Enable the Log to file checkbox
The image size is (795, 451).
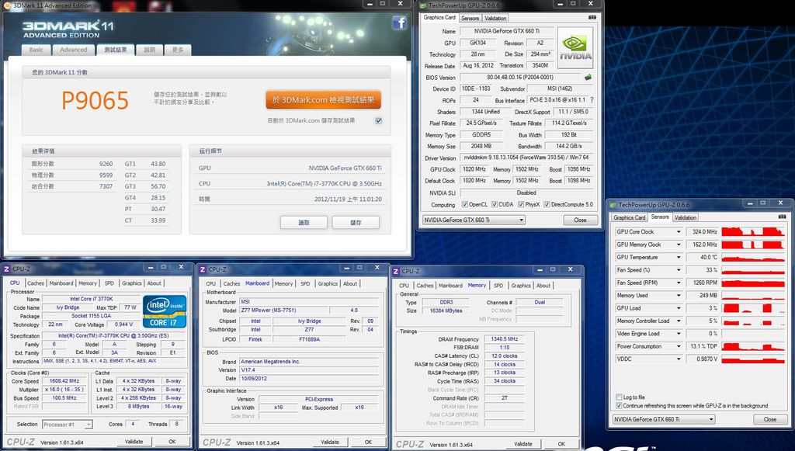(x=619, y=397)
